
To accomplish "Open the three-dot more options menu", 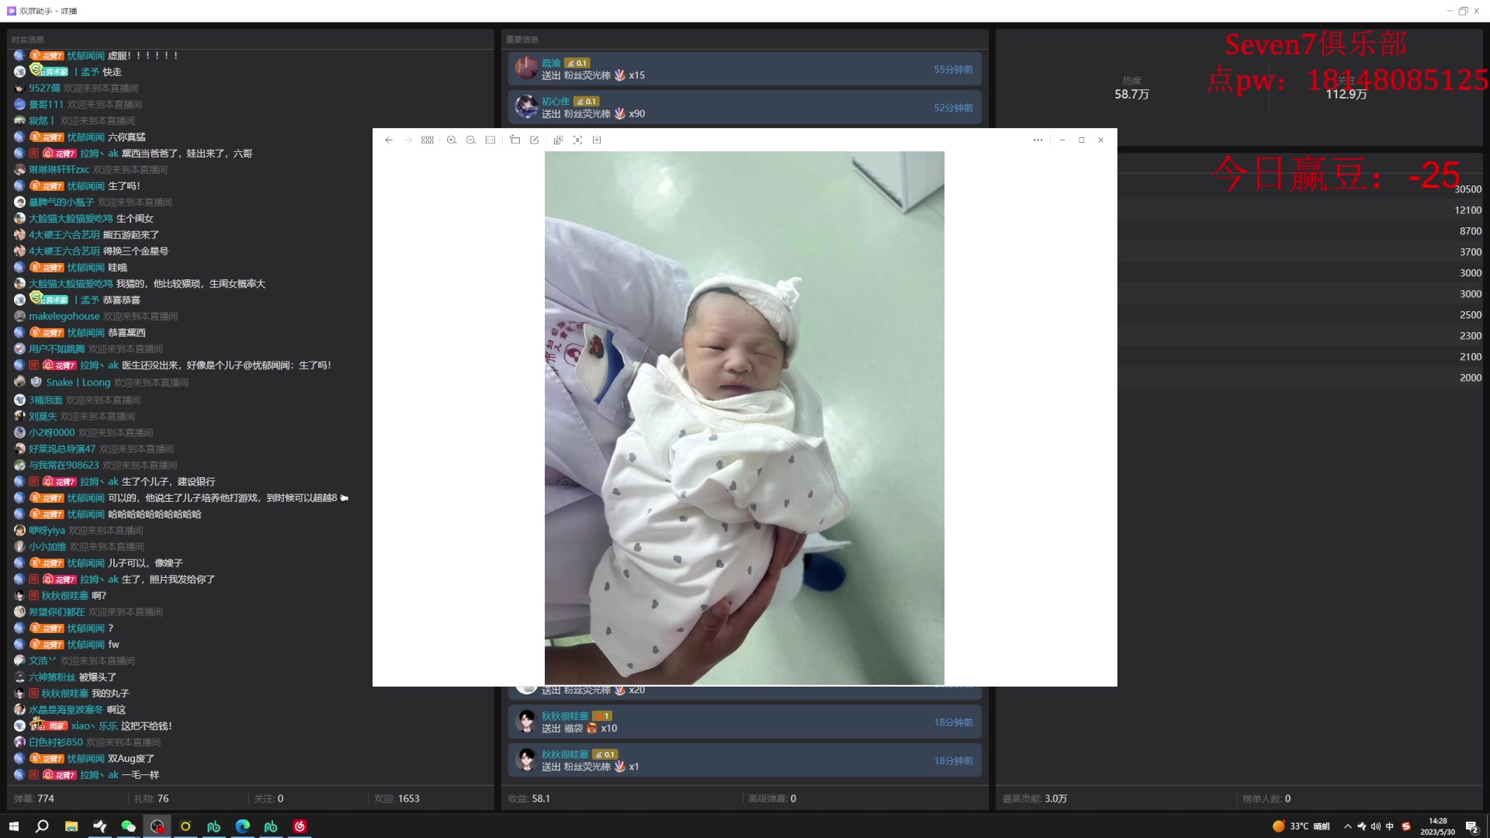I will (x=1038, y=140).
